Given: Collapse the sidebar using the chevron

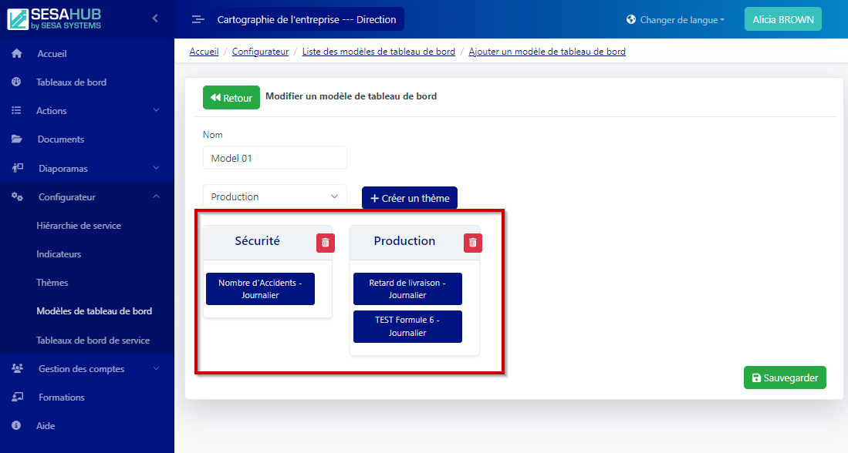Looking at the screenshot, I should 154,18.
